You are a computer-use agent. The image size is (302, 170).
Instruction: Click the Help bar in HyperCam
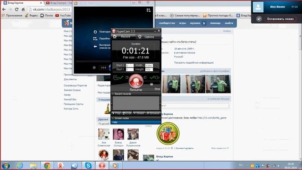pyautogui.click(x=136, y=122)
